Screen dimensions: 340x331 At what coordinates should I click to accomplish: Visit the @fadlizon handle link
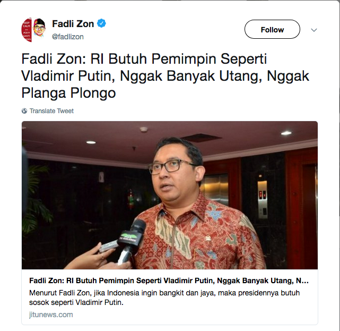pyautogui.click(x=68, y=37)
